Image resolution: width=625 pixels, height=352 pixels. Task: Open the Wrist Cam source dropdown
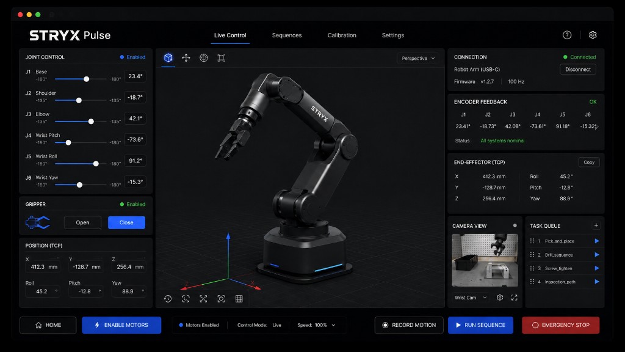coord(471,298)
